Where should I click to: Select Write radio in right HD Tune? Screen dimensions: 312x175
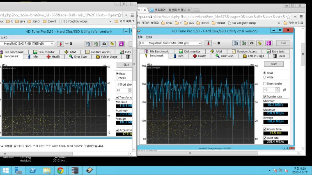pyautogui.click(x=265, y=77)
